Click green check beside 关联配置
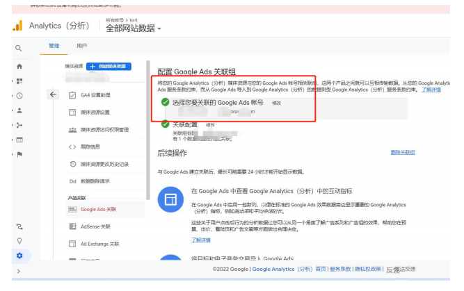 (165, 124)
